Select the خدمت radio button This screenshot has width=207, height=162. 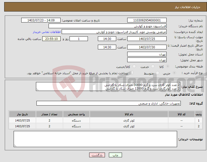(x=153, y=66)
